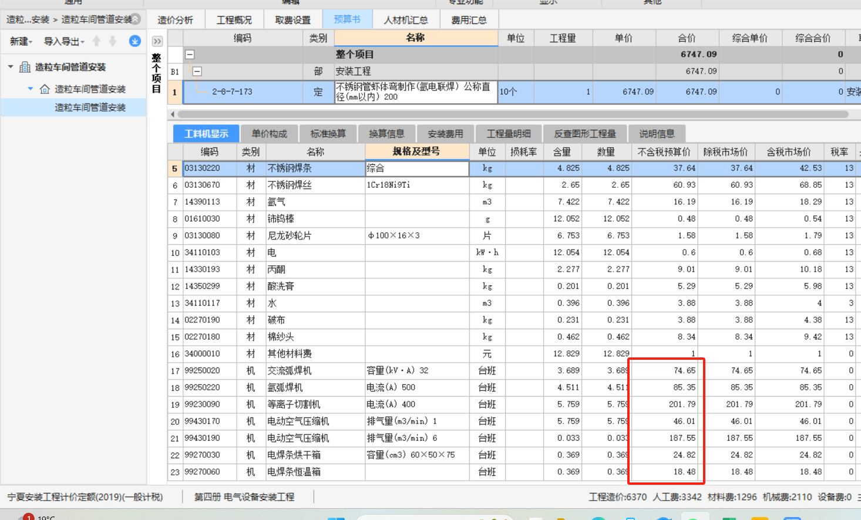Click code cell 14390113 for 氩气
This screenshot has width=861, height=520.
pyautogui.click(x=210, y=202)
